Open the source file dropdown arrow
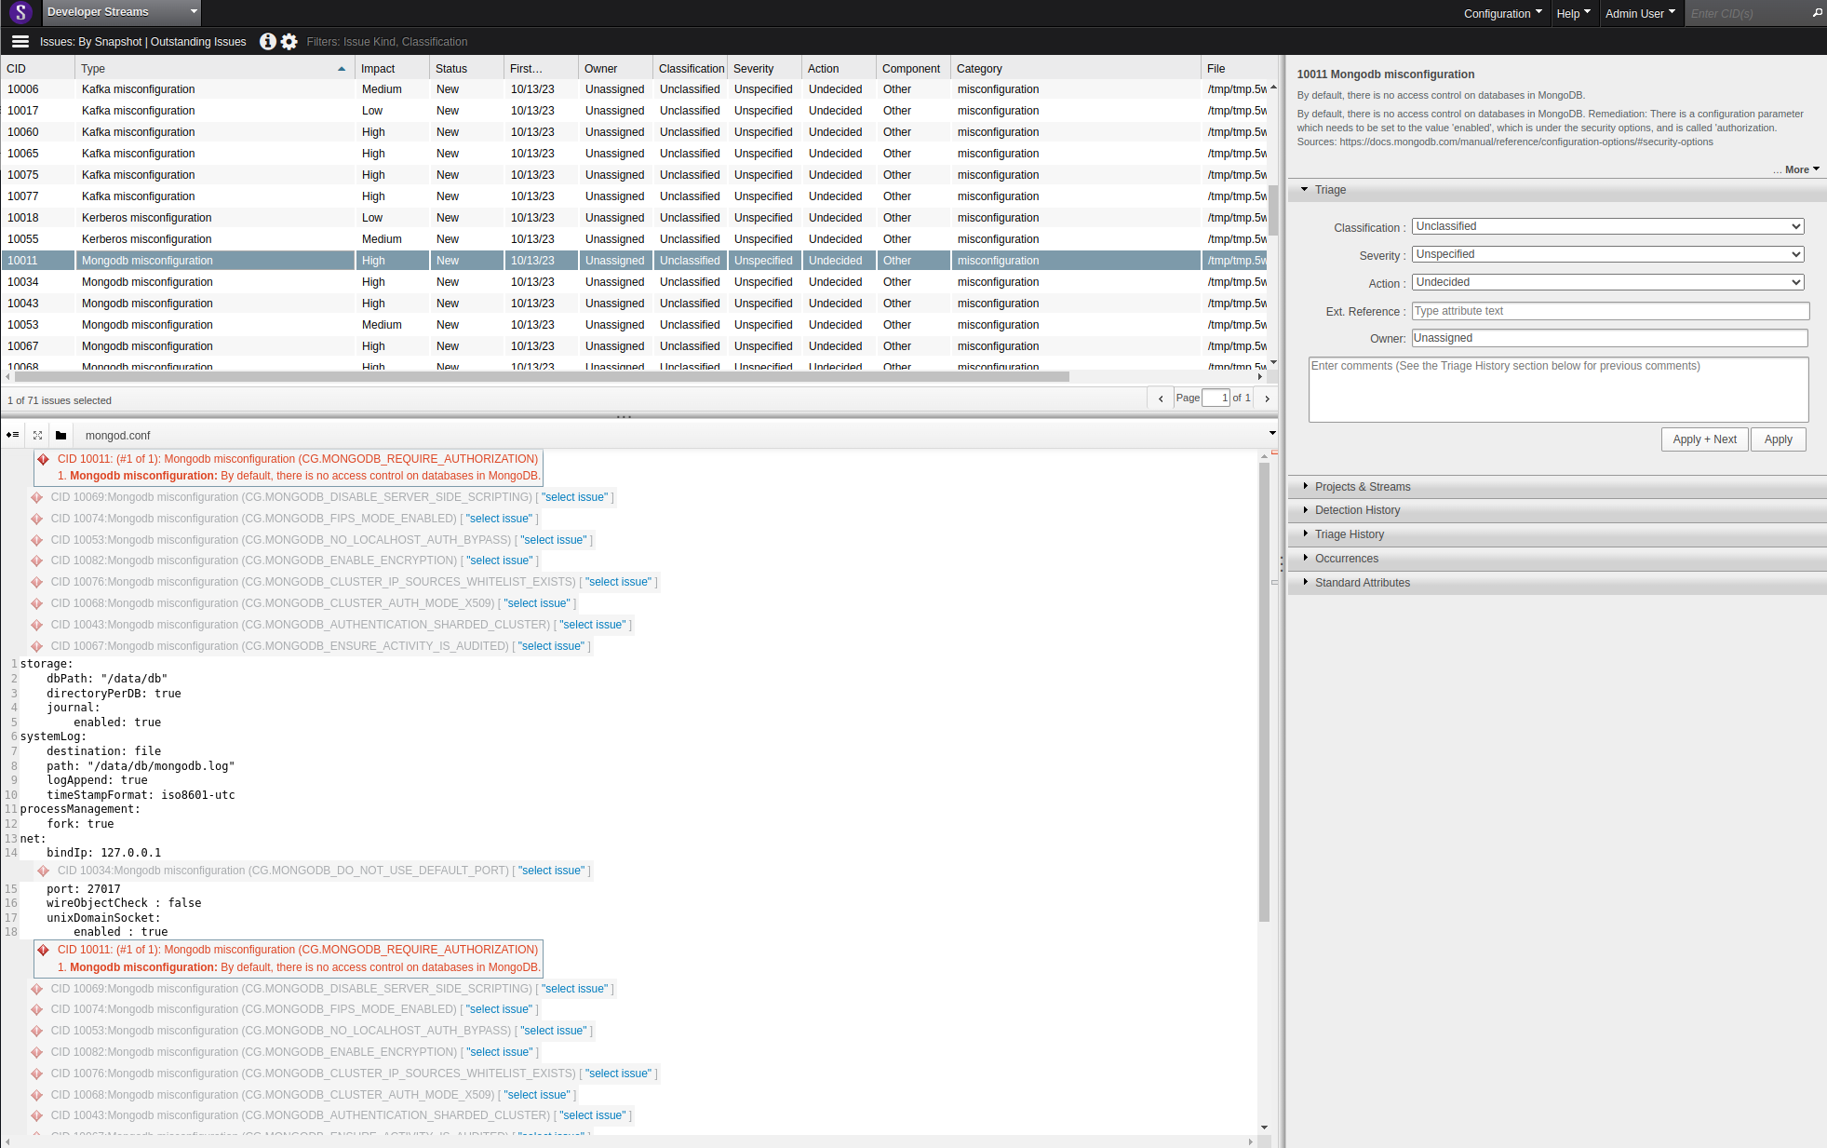Screen dimensions: 1827x1148 (1271, 434)
